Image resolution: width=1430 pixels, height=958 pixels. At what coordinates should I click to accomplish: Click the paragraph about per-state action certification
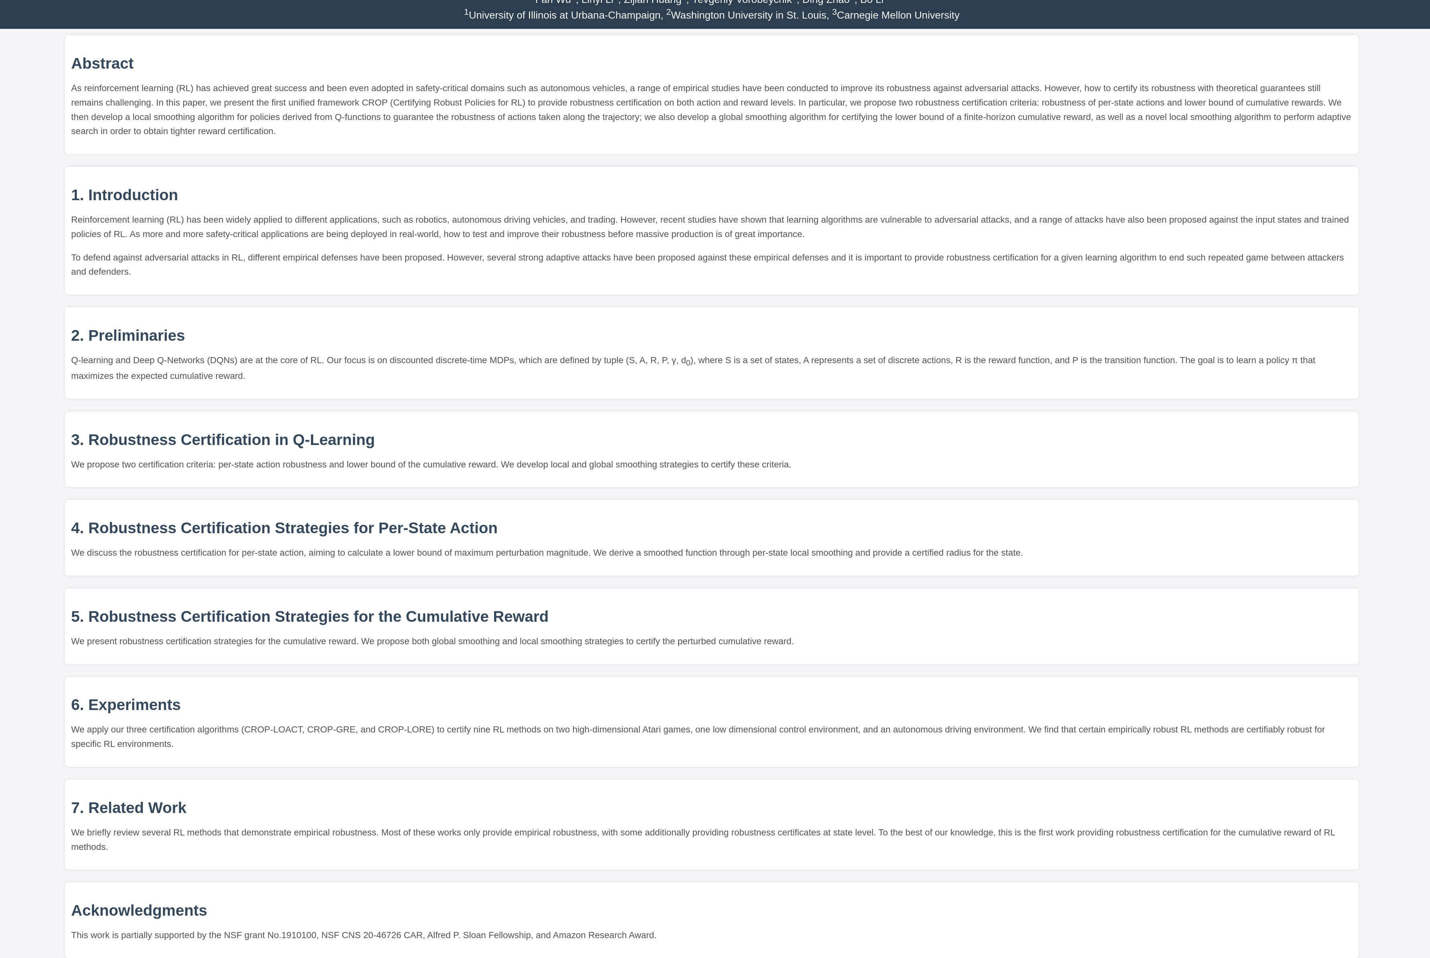tap(547, 553)
